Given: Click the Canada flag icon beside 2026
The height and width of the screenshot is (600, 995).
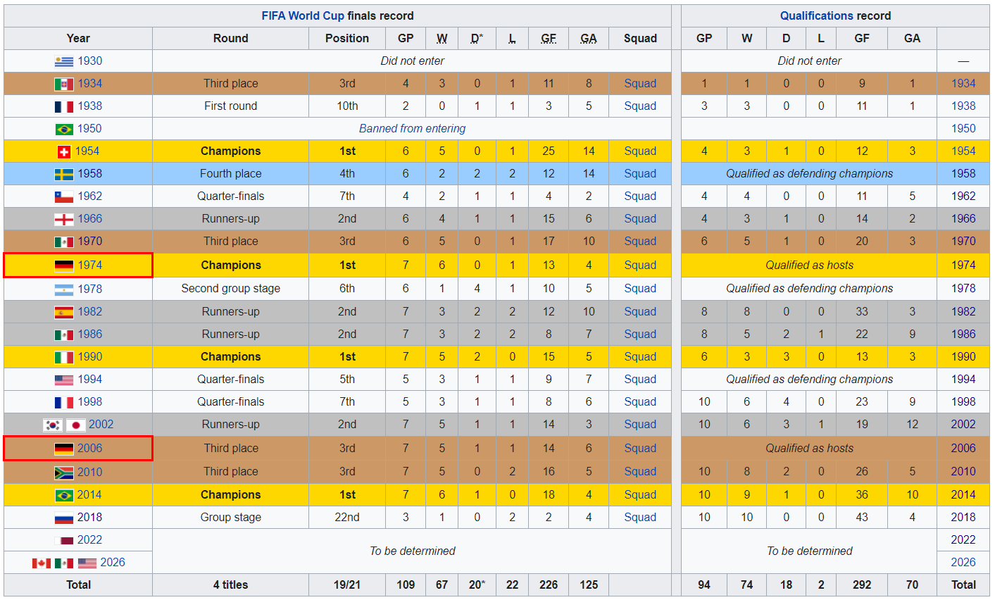Looking at the screenshot, I should pyautogui.click(x=42, y=563).
